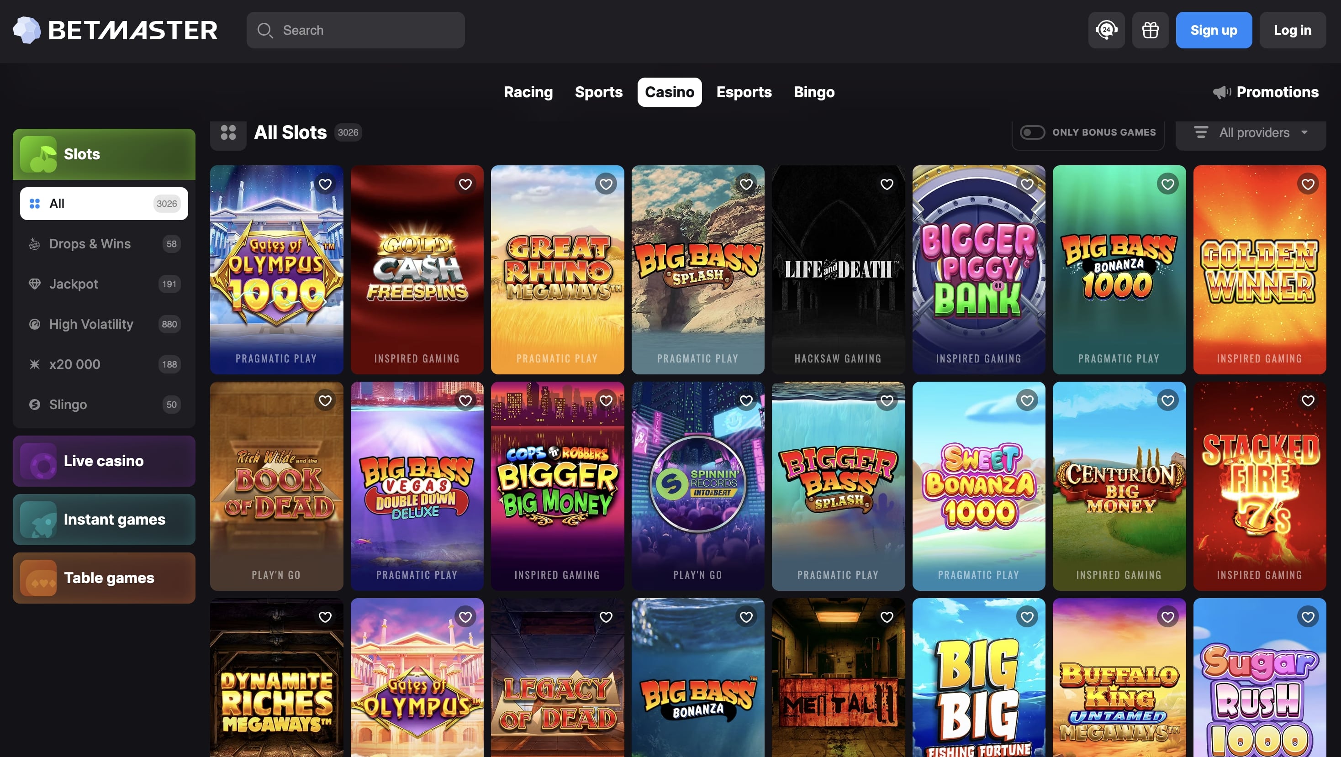Select the Slots category with cherry icon

pyautogui.click(x=104, y=154)
